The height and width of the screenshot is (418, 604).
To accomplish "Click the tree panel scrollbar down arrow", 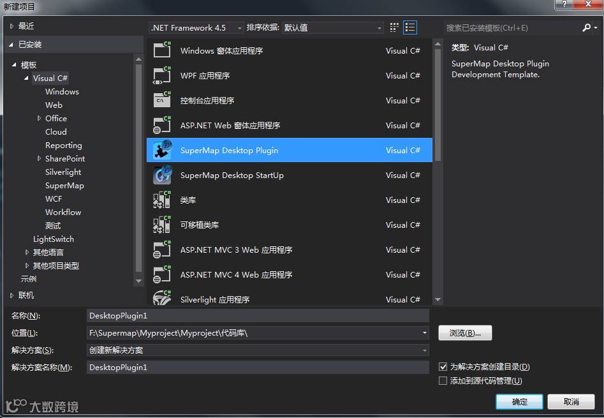I will click(x=138, y=281).
